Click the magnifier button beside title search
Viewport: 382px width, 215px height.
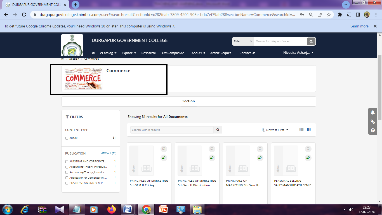point(311,41)
